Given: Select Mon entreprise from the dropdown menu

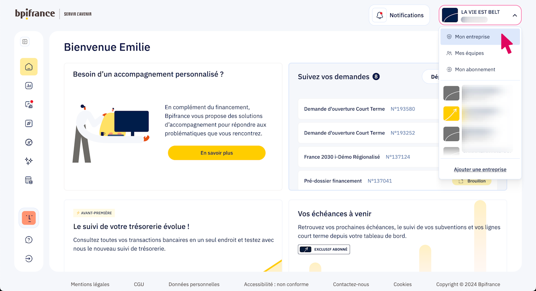Looking at the screenshot, I should [x=472, y=37].
